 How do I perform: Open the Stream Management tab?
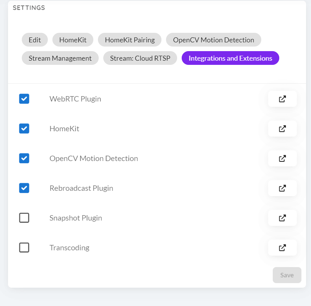pyautogui.click(x=60, y=58)
